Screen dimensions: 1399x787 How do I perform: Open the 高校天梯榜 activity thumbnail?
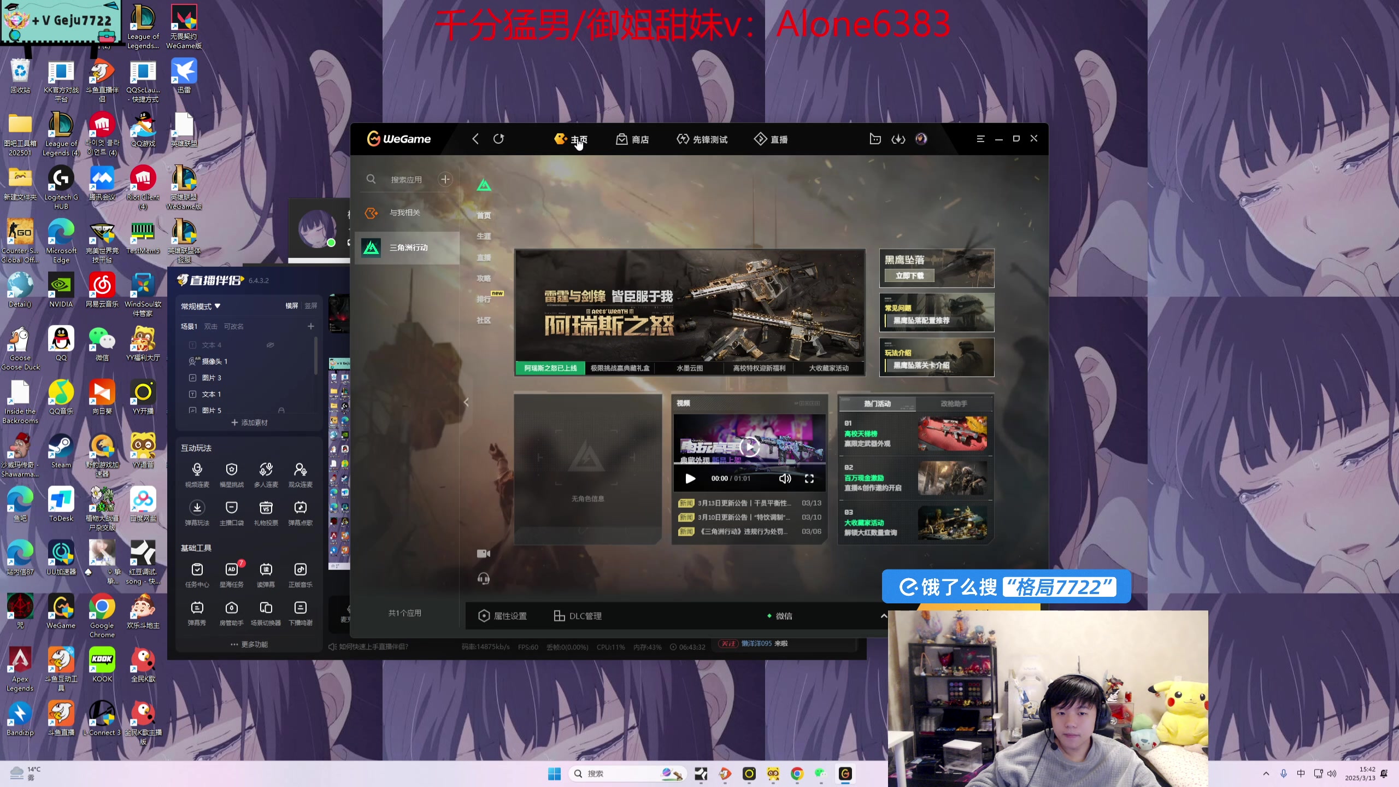pos(953,433)
